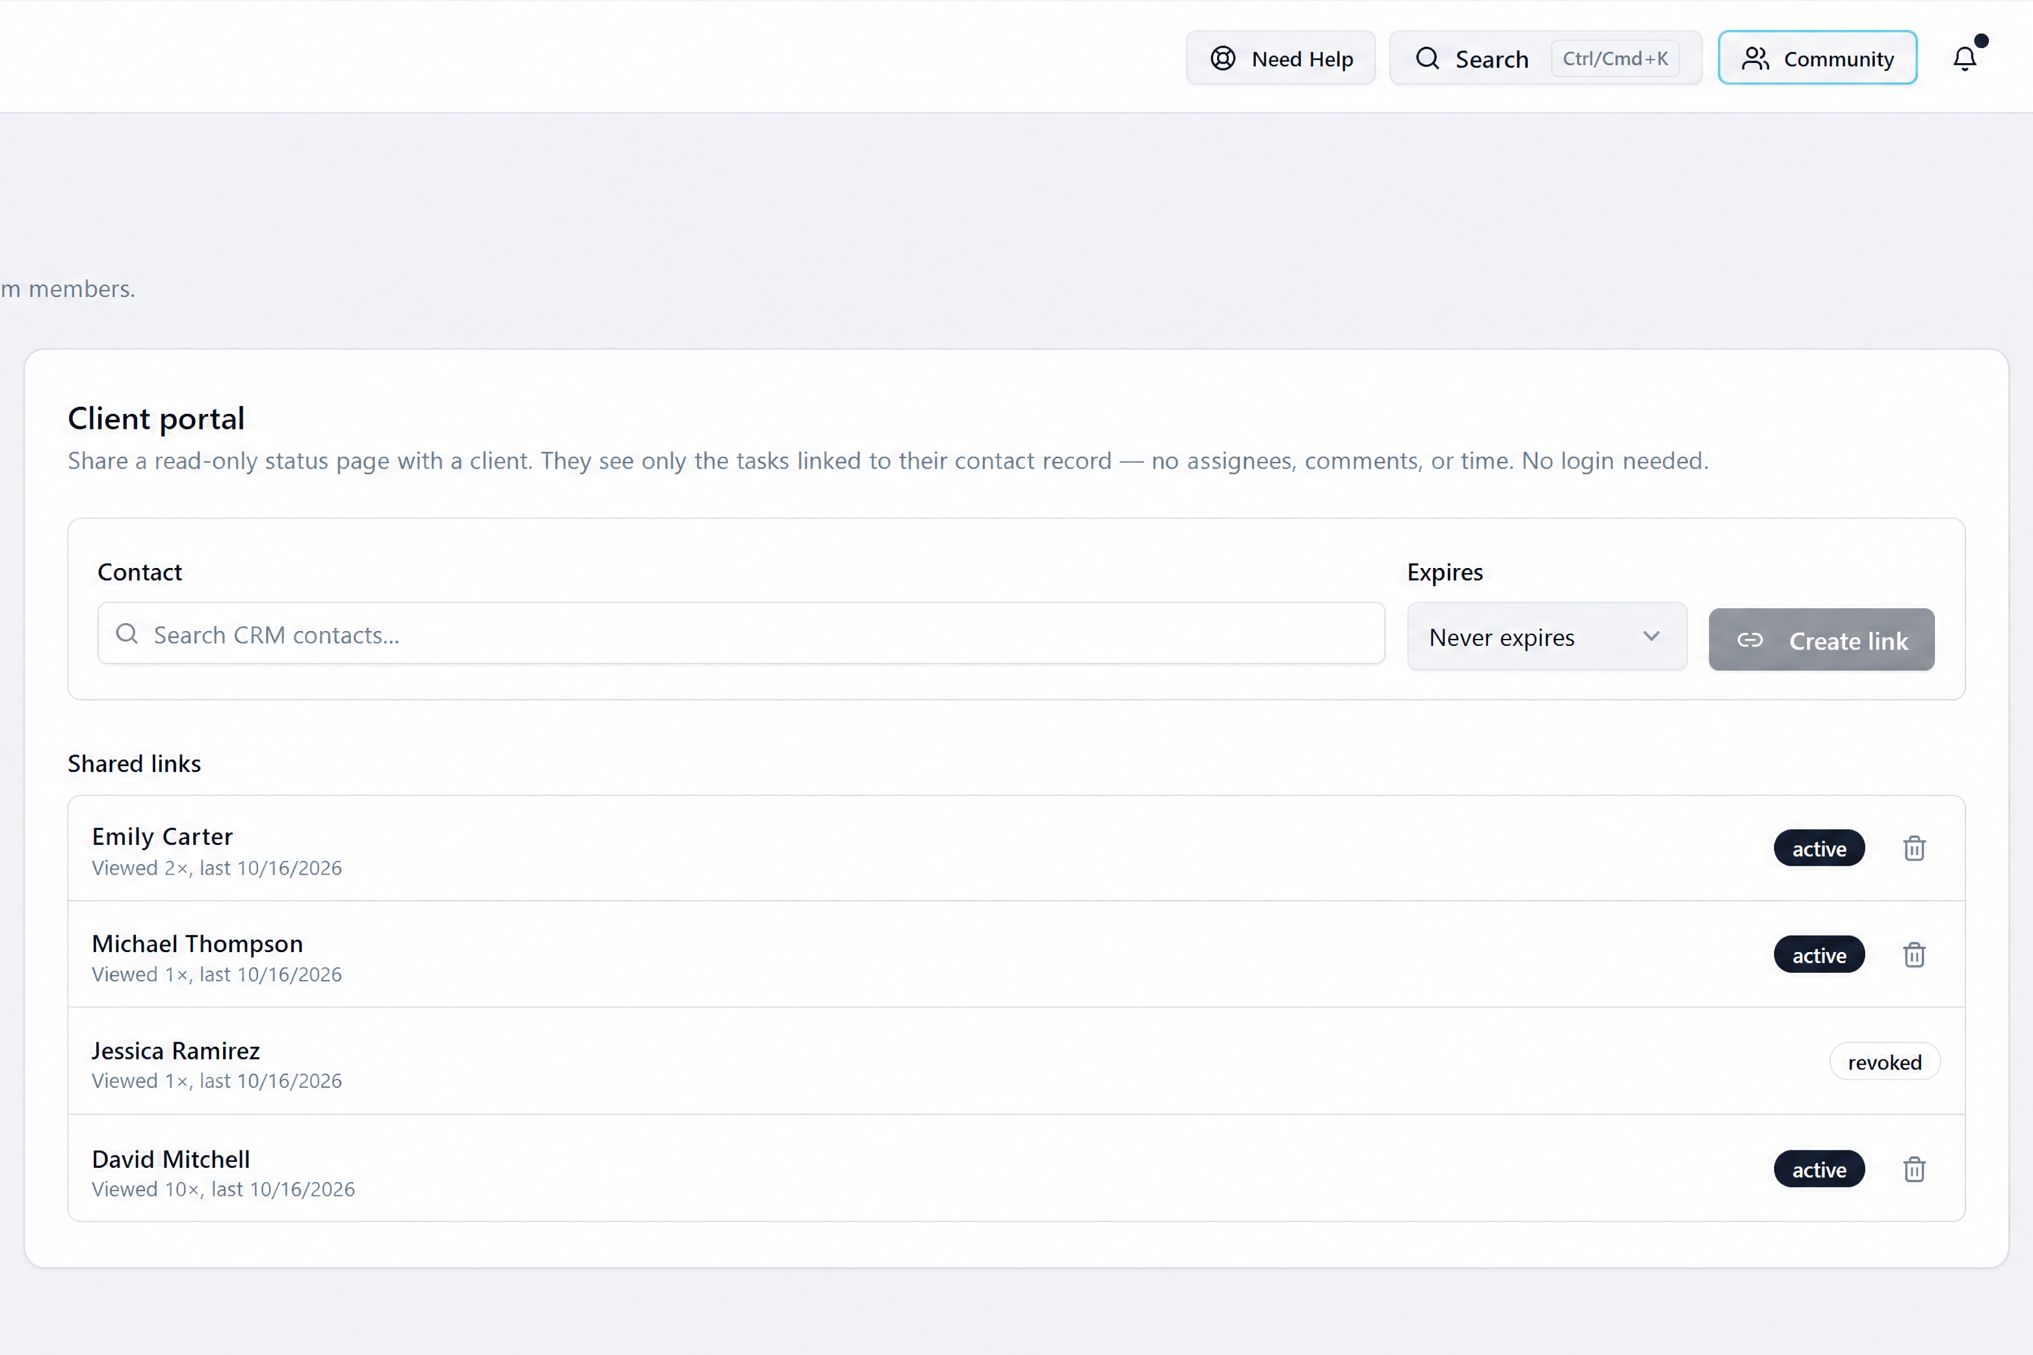This screenshot has width=2033, height=1355.
Task: Expand the Never expires dropdown
Action: click(x=1546, y=637)
